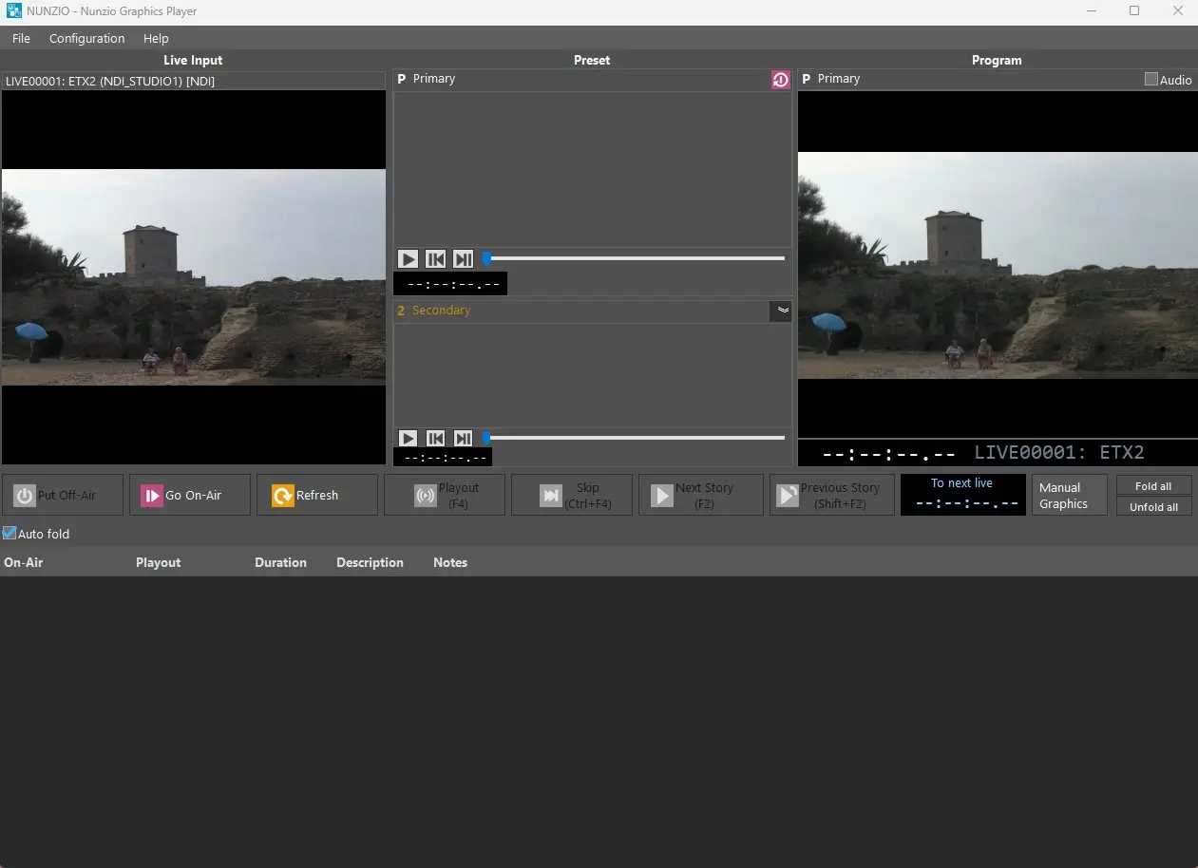
Task: Click the Put Off-Air power button
Action: tap(63, 495)
